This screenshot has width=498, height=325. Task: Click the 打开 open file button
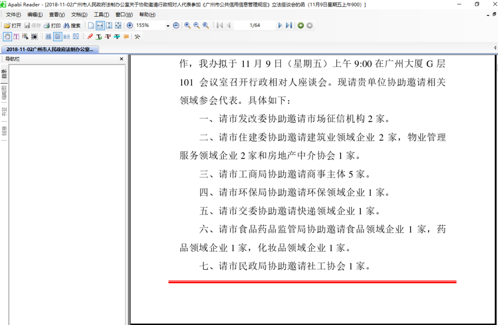pyautogui.click(x=13, y=25)
